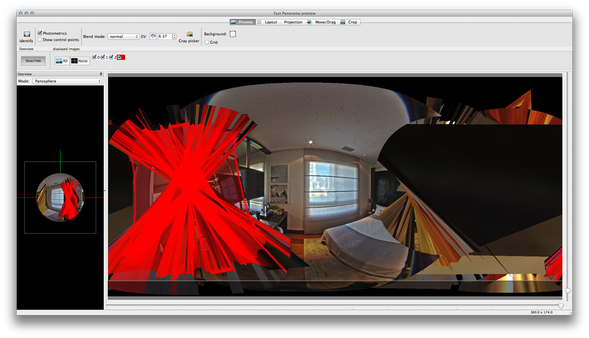589x338 pixels.
Task: Turn on the Grid checkbox
Action: point(207,42)
